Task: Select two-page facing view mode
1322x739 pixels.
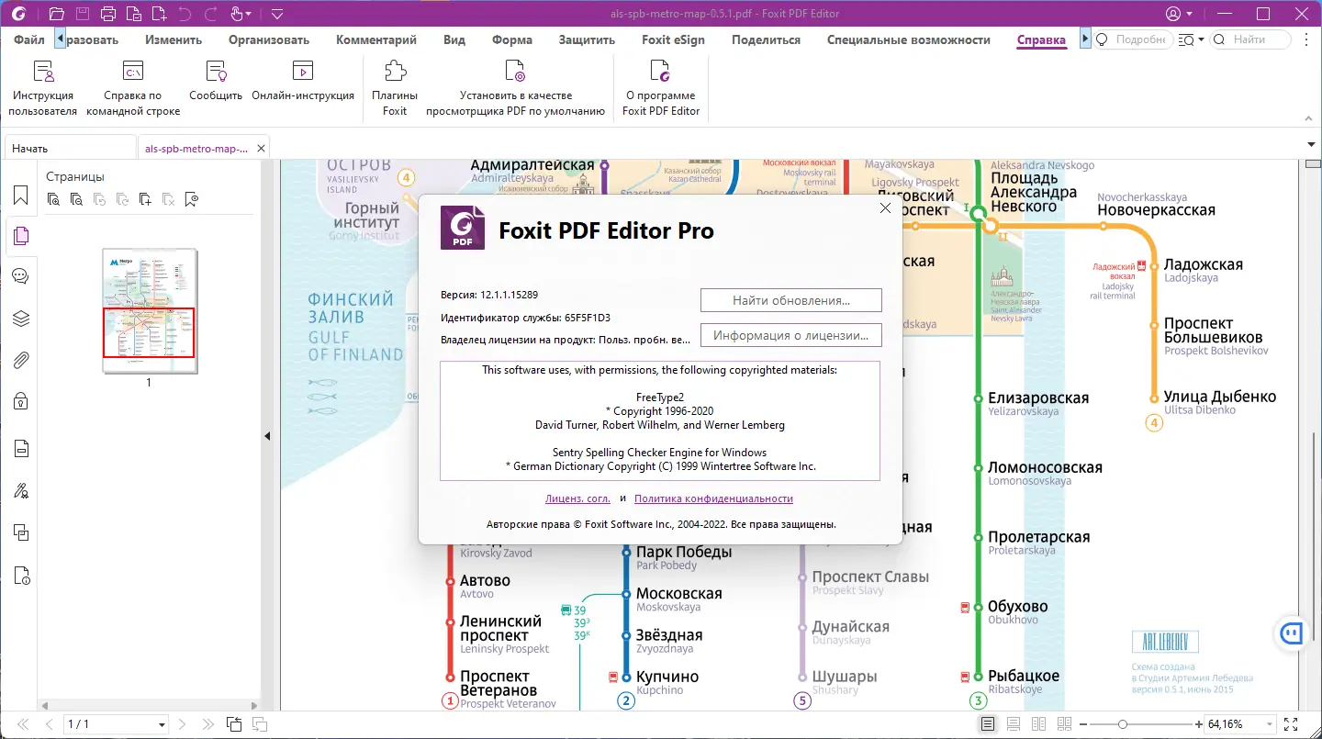Action: 1039,724
